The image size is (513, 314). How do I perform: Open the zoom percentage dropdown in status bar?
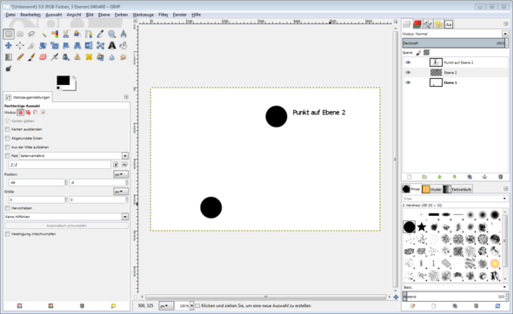tap(191, 306)
